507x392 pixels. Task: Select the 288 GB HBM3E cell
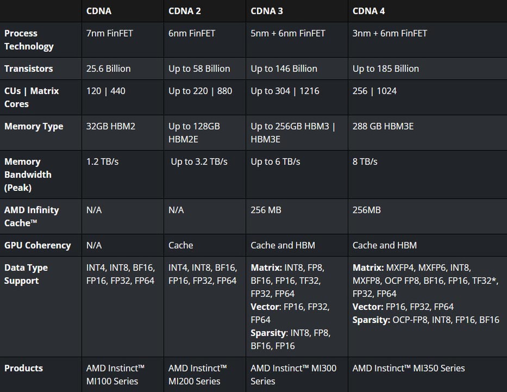(x=383, y=126)
